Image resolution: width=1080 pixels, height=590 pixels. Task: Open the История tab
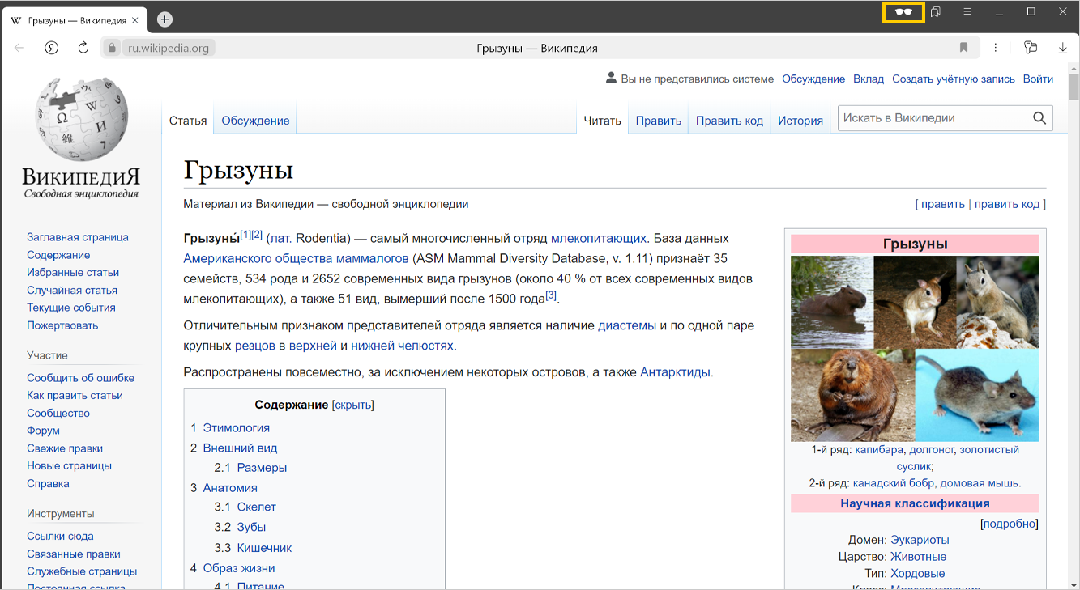800,121
